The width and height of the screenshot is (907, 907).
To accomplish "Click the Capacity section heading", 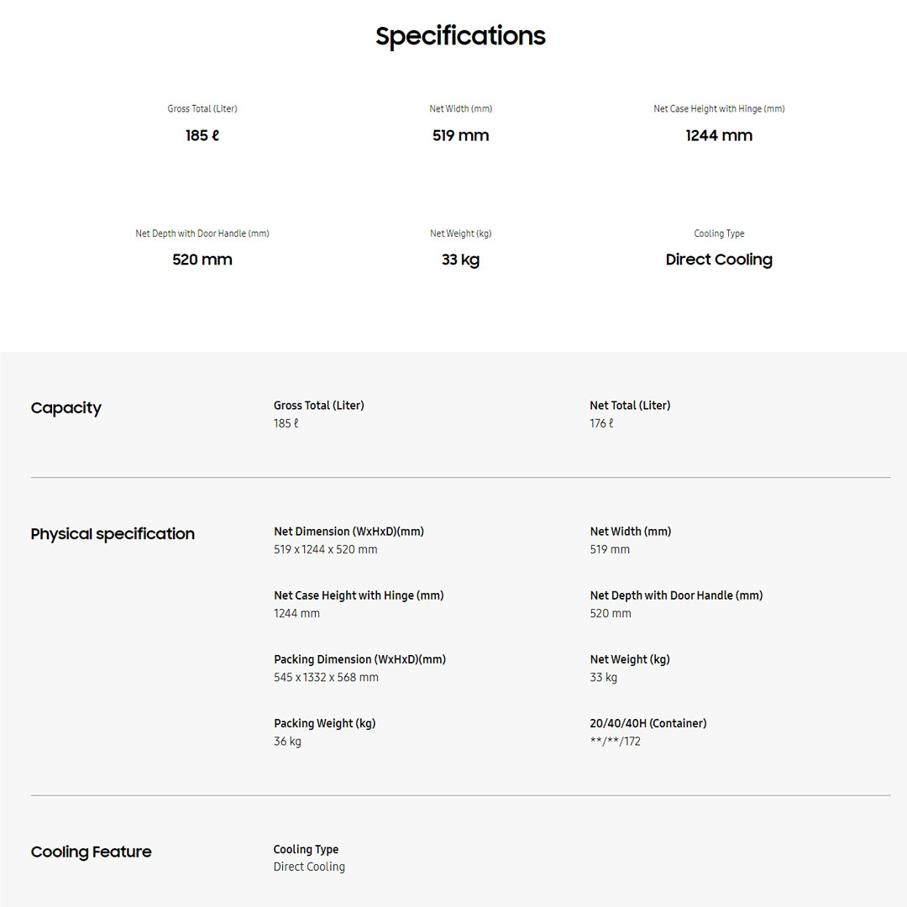I will 66,408.
